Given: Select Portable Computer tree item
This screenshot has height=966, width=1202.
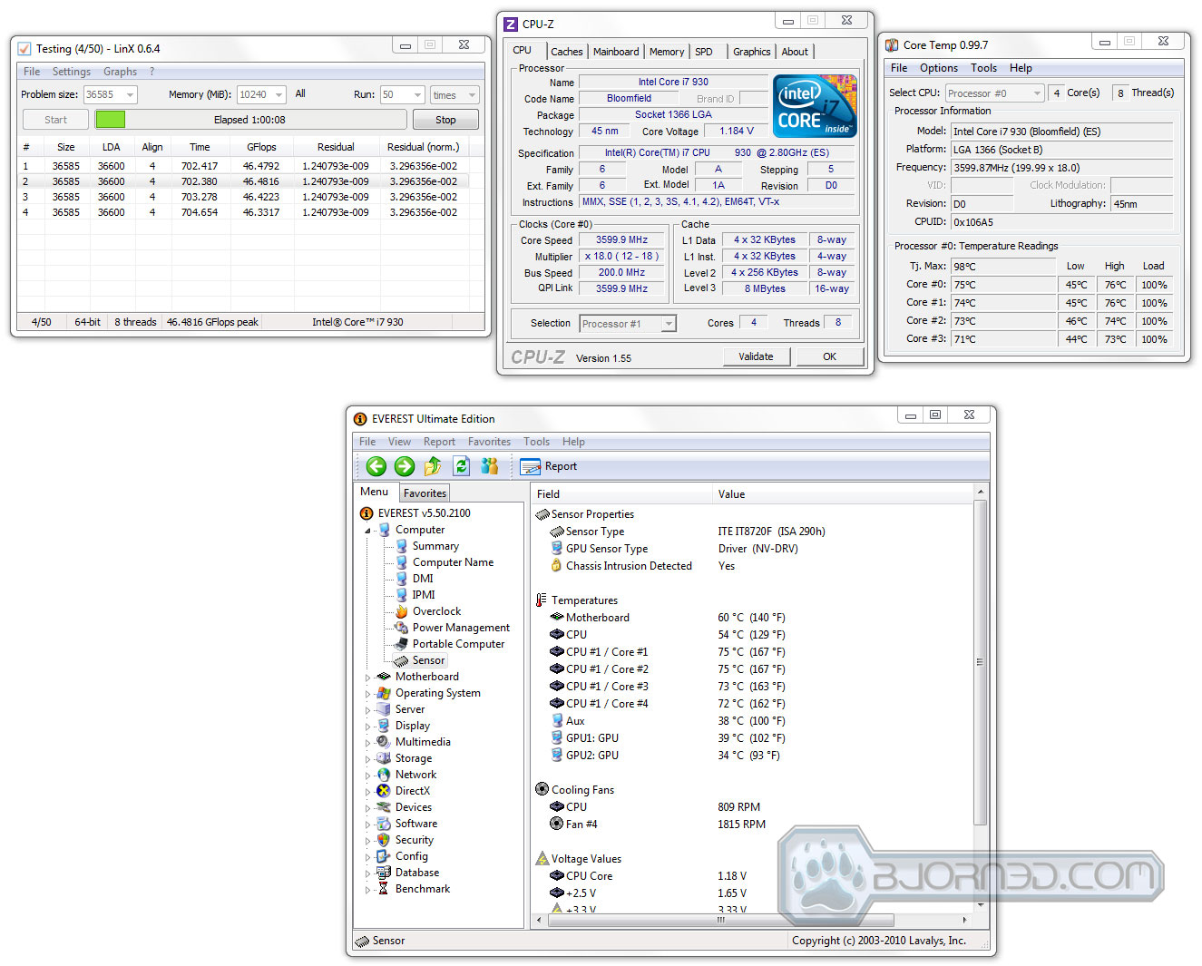Looking at the screenshot, I should (x=458, y=644).
